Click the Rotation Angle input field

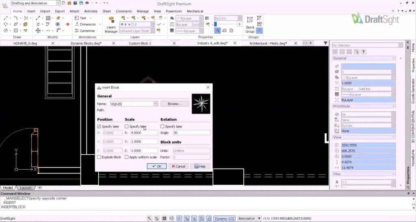(x=191, y=133)
